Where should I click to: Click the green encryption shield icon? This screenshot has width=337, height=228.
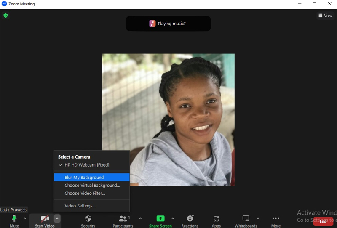(x=5, y=16)
